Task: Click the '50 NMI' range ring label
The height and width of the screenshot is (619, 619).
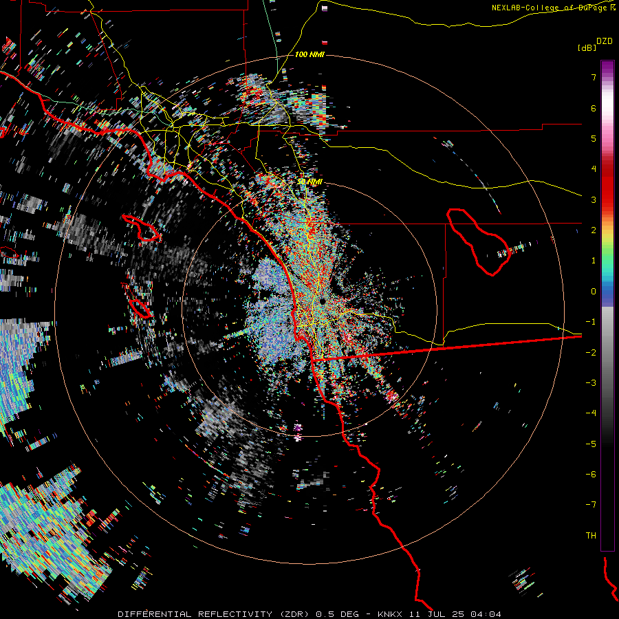Action: [x=309, y=182]
